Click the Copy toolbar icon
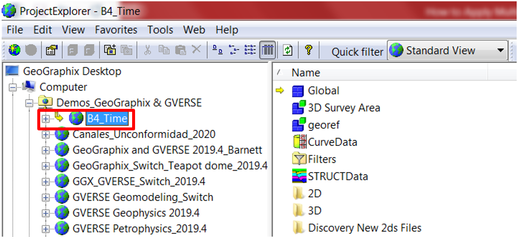 pos(164,50)
